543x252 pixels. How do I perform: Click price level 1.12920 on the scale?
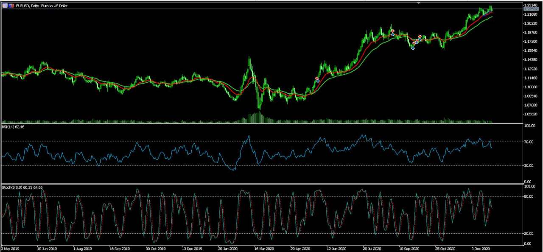click(530, 69)
